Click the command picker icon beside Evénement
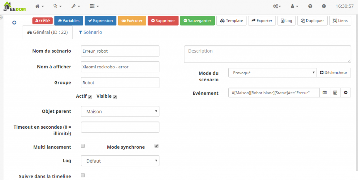This screenshot has width=358, height=180. tap(324, 92)
